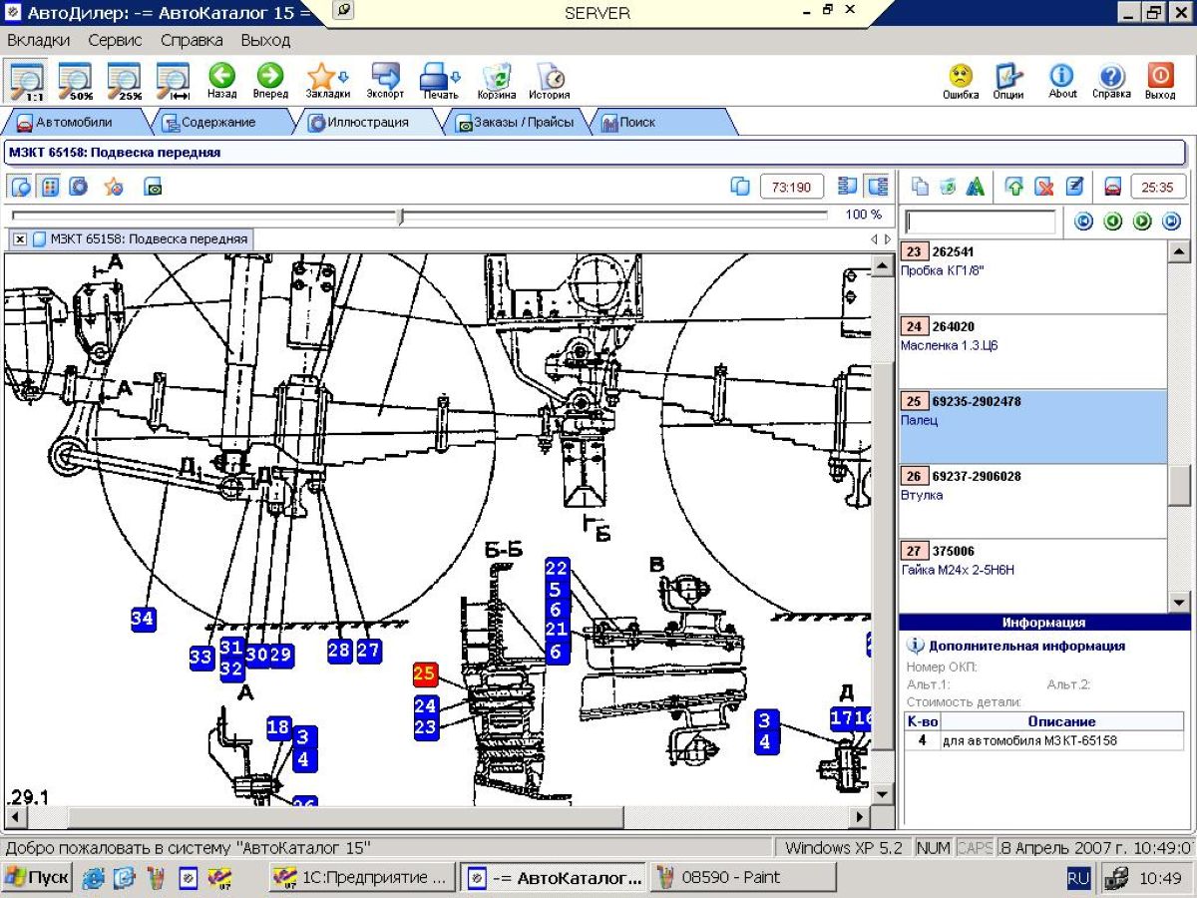Open the Корзина basket
This screenshot has height=898, width=1197.
497,81
